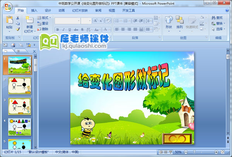Click the 选择 select button

[218, 29]
